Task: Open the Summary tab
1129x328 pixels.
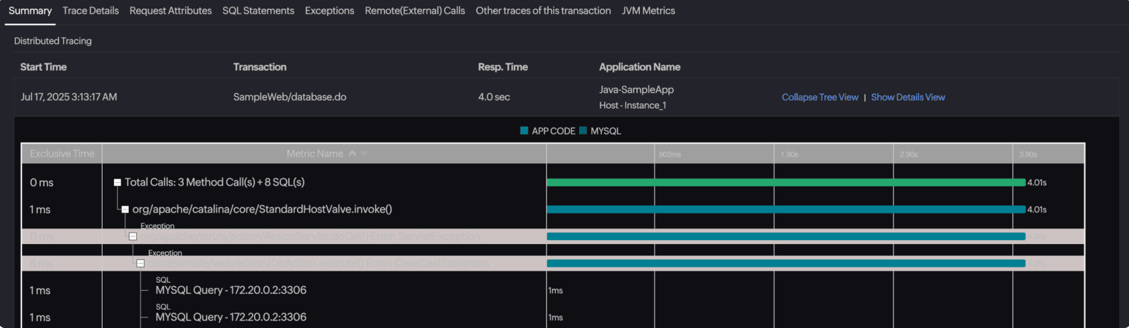Action: coord(30,11)
